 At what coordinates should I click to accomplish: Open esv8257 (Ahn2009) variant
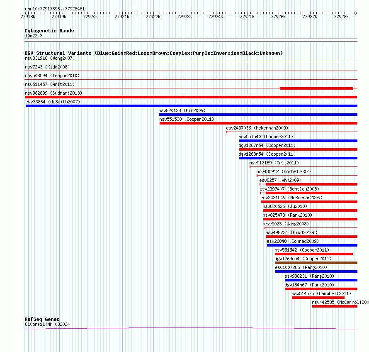280,180
